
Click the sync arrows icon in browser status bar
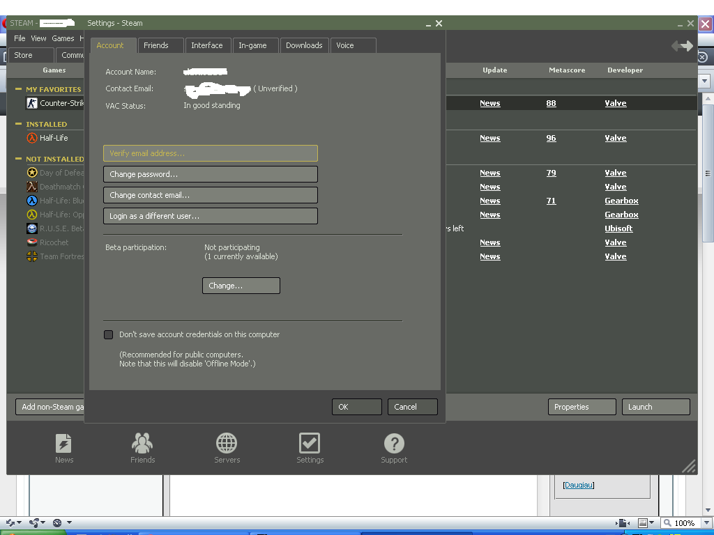[x=10, y=522]
